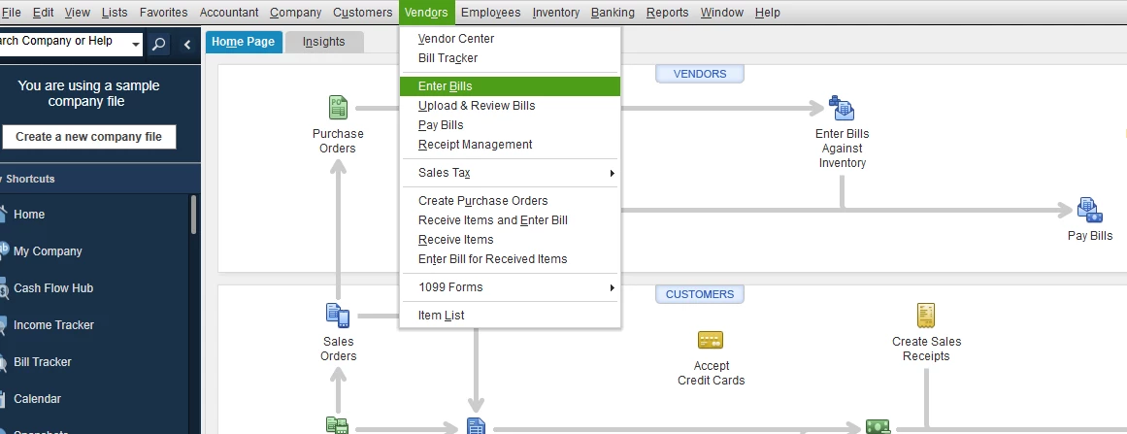Close the open Vendors menu
Viewport: 1127px width, 434px height.
coord(426,13)
